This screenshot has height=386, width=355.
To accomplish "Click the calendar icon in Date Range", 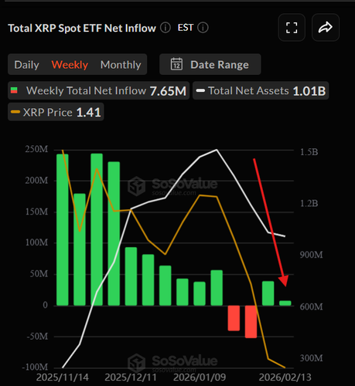I will click(x=176, y=64).
